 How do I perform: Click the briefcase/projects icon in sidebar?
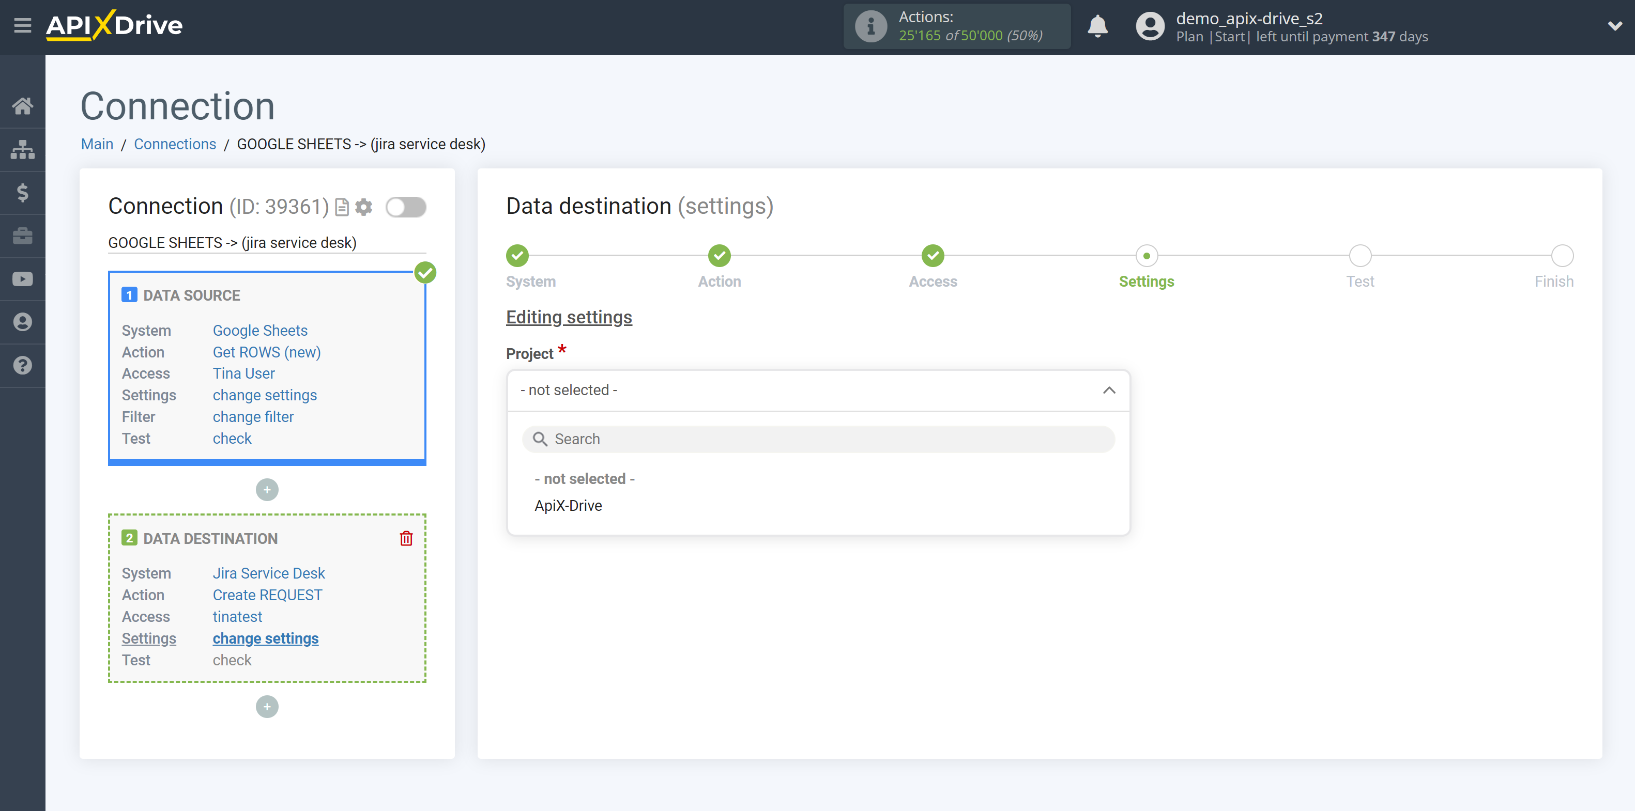coord(23,235)
